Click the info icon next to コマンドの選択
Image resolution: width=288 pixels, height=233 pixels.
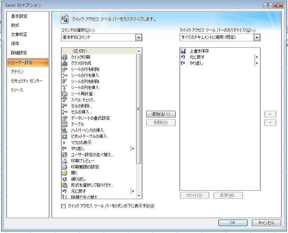pyautogui.click(x=93, y=30)
